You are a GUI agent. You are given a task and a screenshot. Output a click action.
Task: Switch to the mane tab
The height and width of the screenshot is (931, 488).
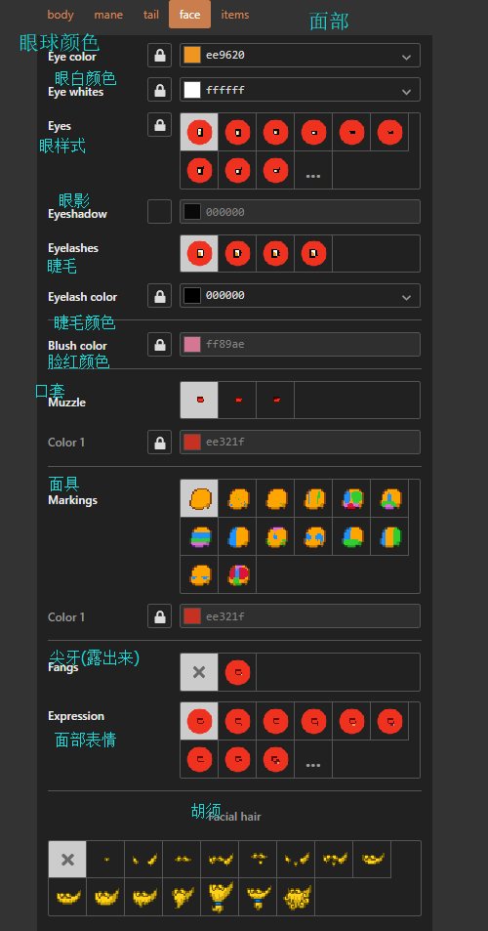click(108, 15)
